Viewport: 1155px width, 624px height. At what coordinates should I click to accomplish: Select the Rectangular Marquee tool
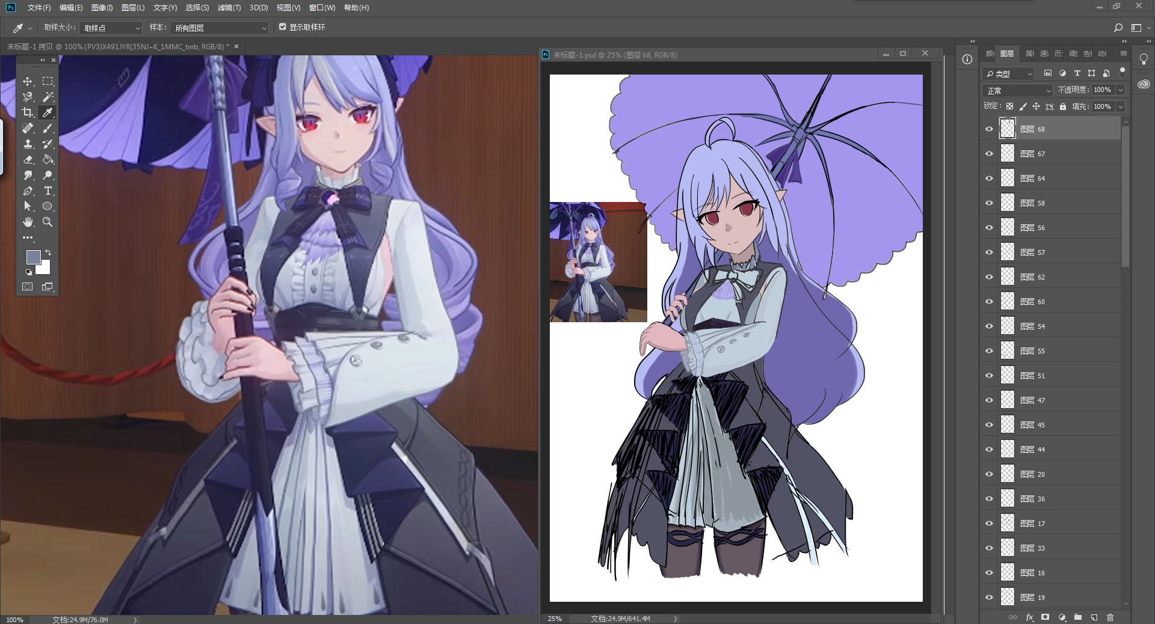pyautogui.click(x=48, y=81)
